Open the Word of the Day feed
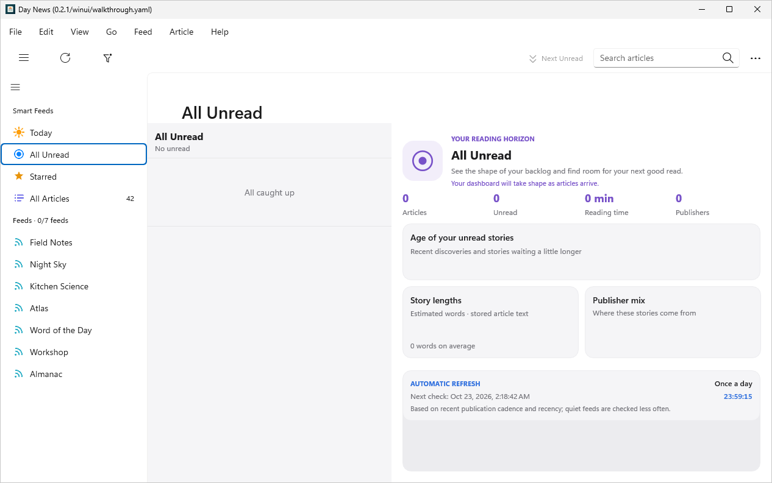 [x=74, y=330]
